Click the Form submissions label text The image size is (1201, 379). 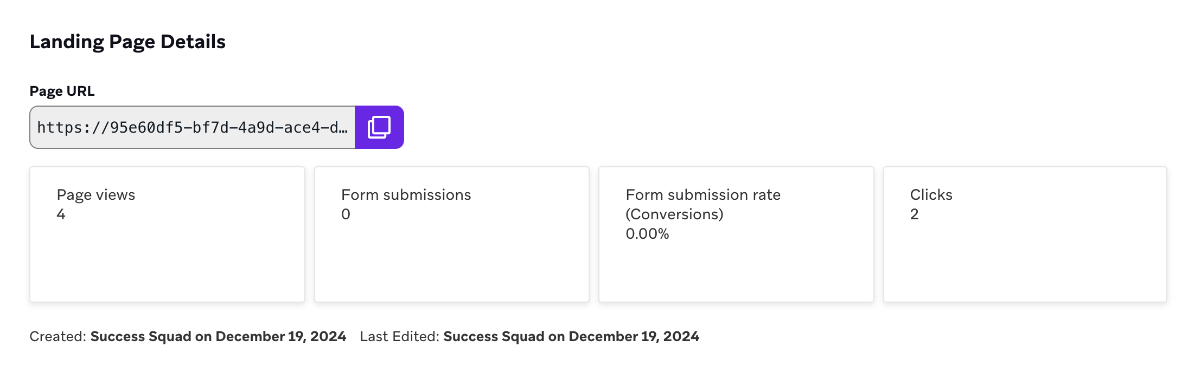pyautogui.click(x=406, y=195)
